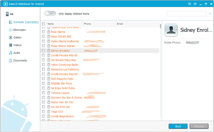Check the Dayvison Ray Ban E Outros checkbox
Viewport: 214px width, 132px height.
pyautogui.click(x=43, y=98)
